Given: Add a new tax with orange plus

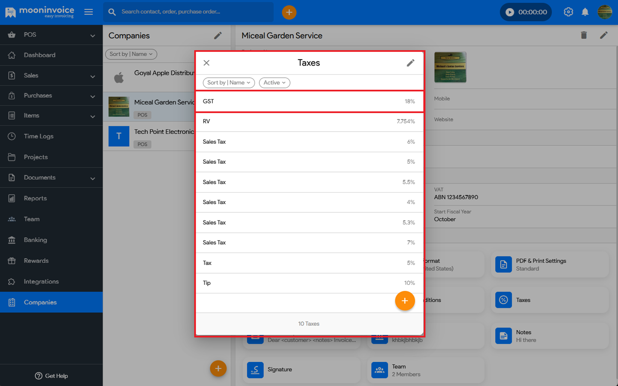Looking at the screenshot, I should (404, 301).
